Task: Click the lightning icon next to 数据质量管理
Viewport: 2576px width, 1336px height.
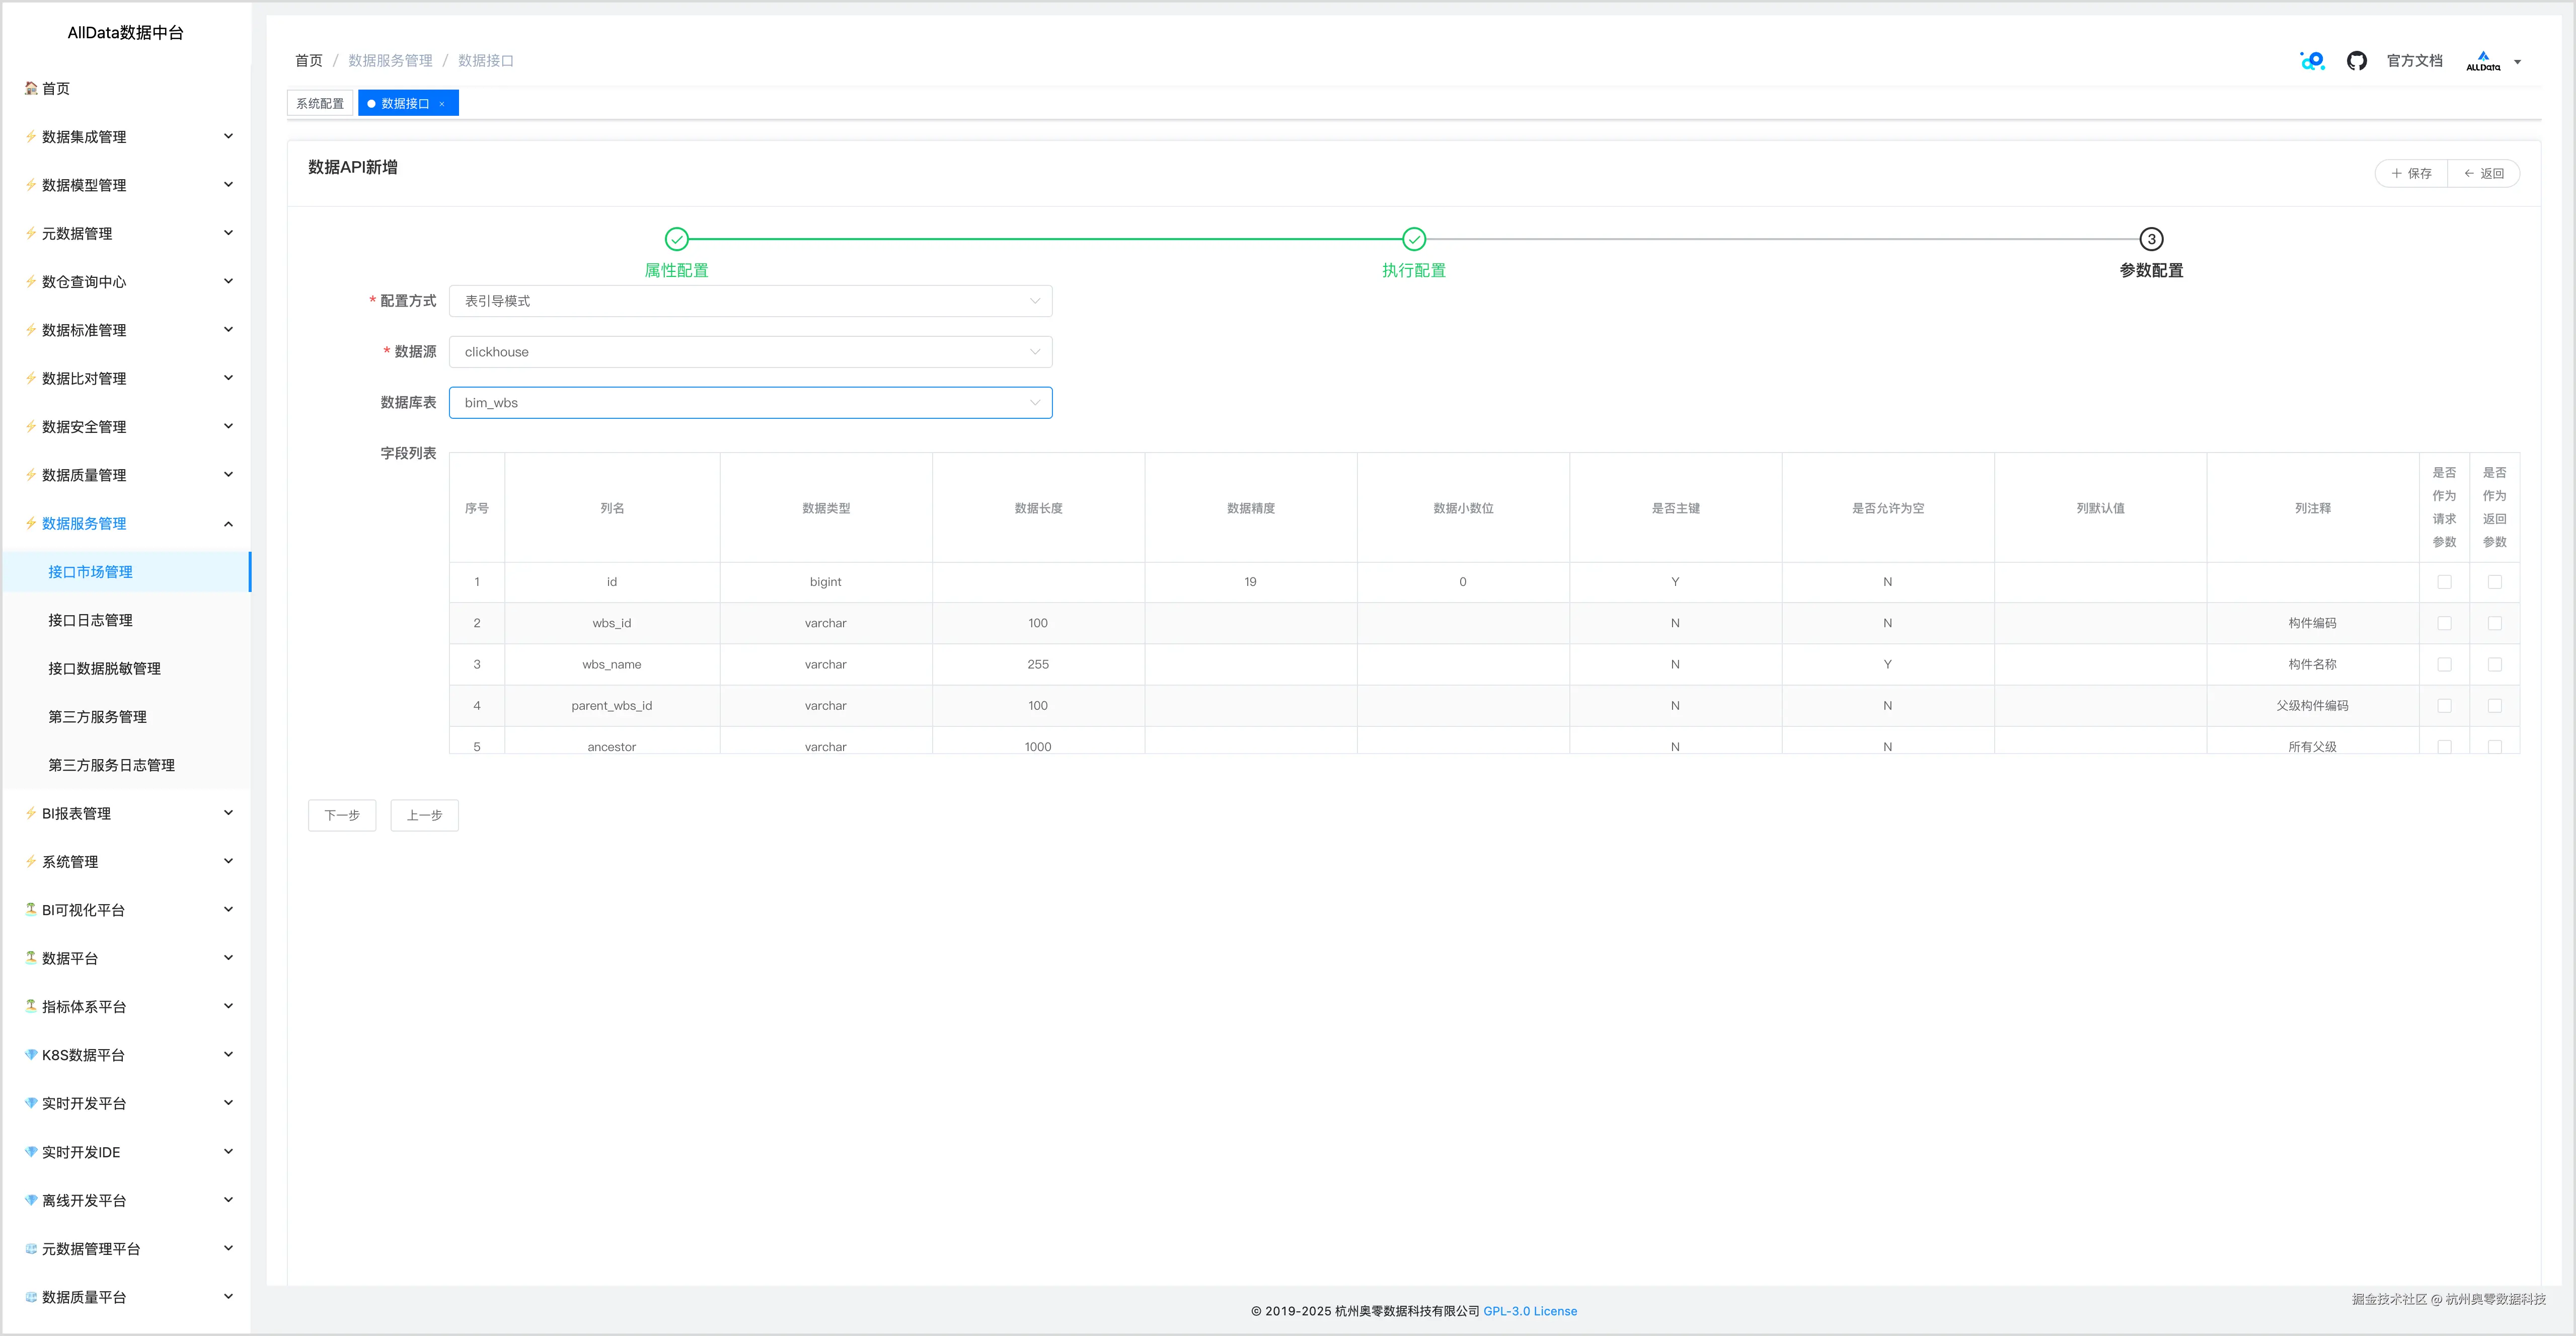Action: click(31, 475)
